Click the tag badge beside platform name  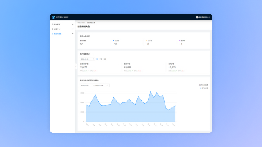click(x=66, y=17)
